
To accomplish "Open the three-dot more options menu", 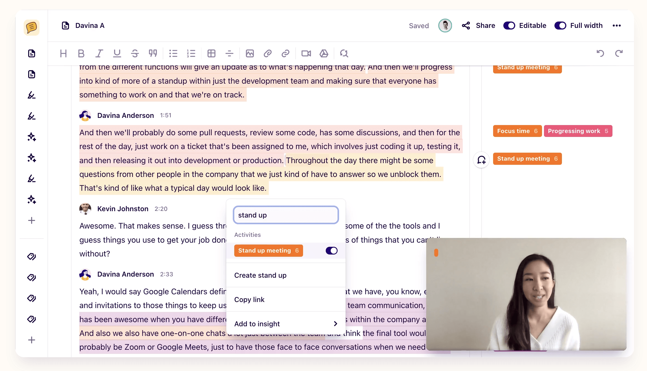I will tap(617, 26).
